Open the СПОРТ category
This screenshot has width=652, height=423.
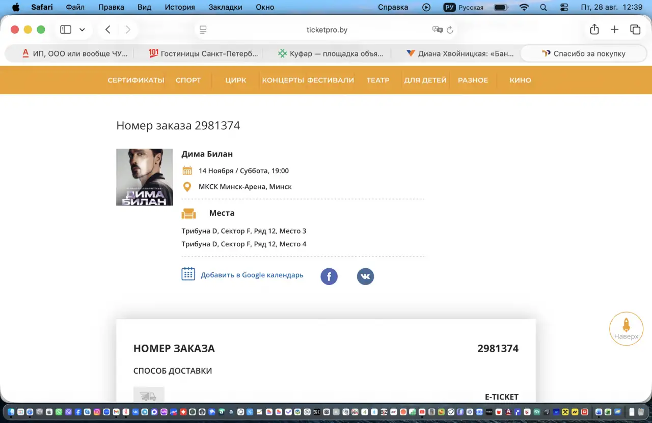(188, 80)
